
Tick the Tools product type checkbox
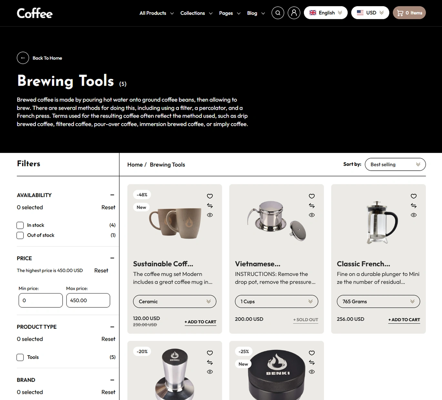pyautogui.click(x=20, y=357)
